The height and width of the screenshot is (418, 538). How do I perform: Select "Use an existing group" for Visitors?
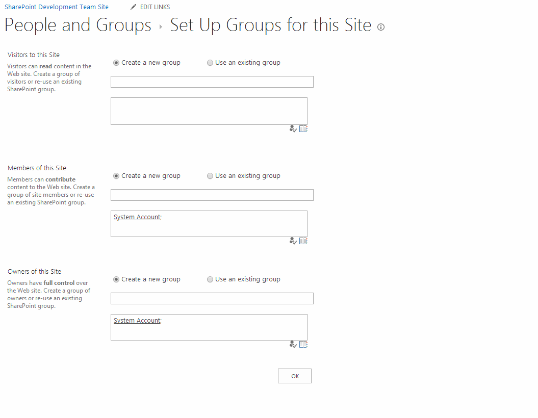[210, 62]
